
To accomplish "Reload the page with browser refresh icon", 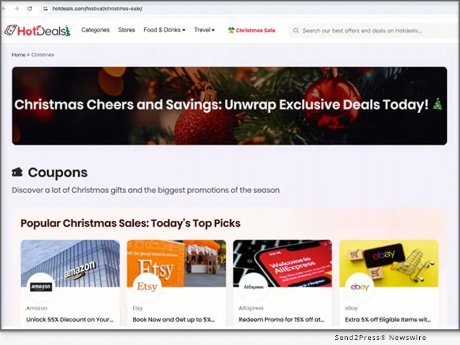I will click(x=30, y=9).
